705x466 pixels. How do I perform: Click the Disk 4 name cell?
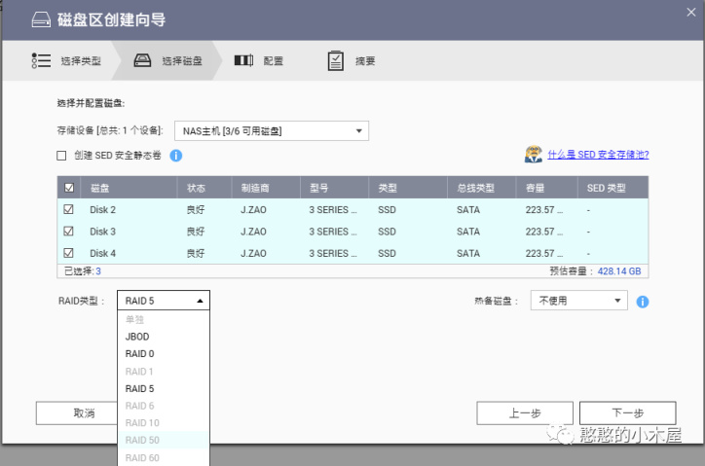pyautogui.click(x=102, y=254)
